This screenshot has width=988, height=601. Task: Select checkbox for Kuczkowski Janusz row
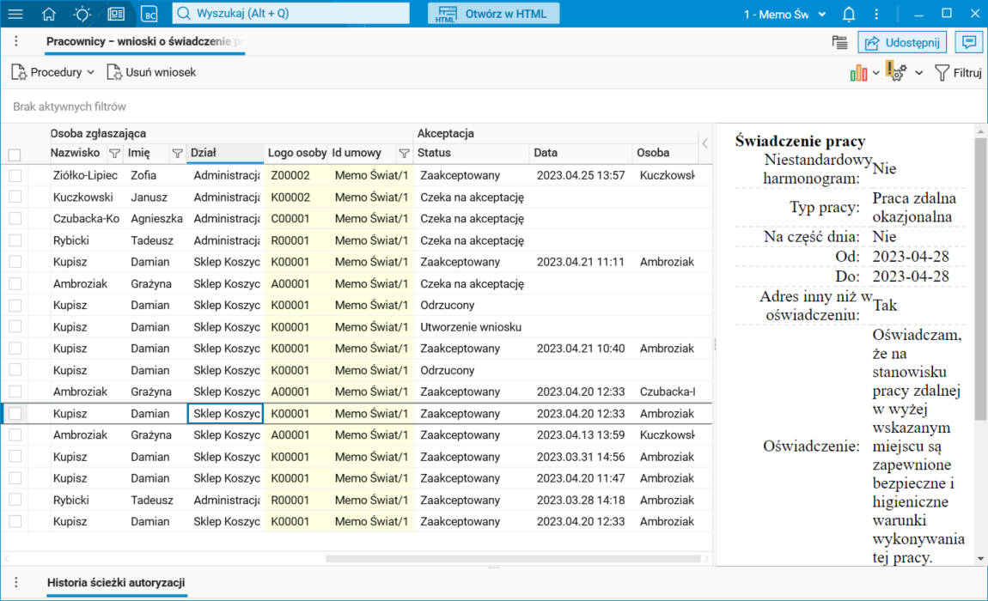[15, 197]
